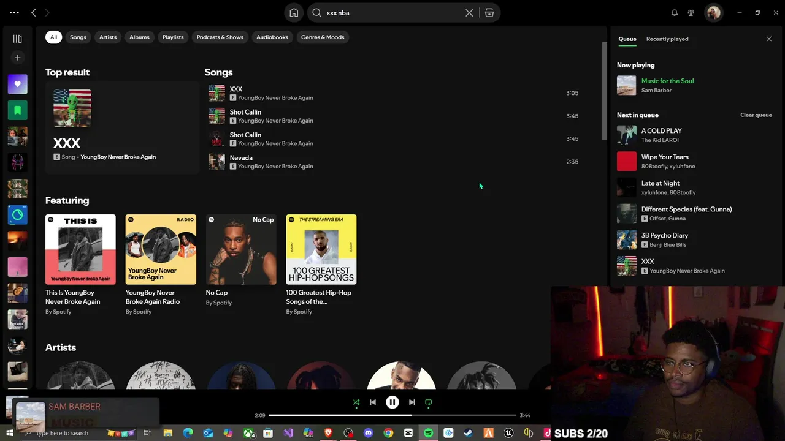
Task: Open the blue circle playlist in sidebar
Action: 17,215
